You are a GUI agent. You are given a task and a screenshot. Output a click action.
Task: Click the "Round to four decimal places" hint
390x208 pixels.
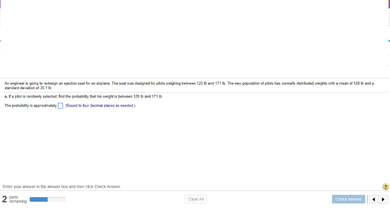coord(100,106)
